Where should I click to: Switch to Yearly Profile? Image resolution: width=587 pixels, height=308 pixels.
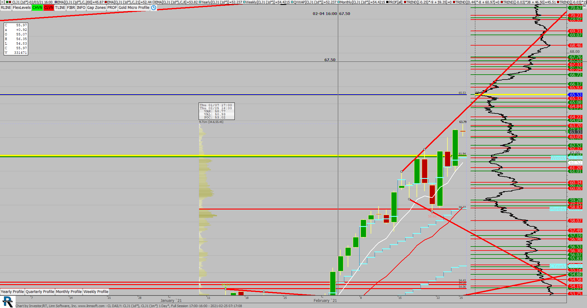point(12,292)
